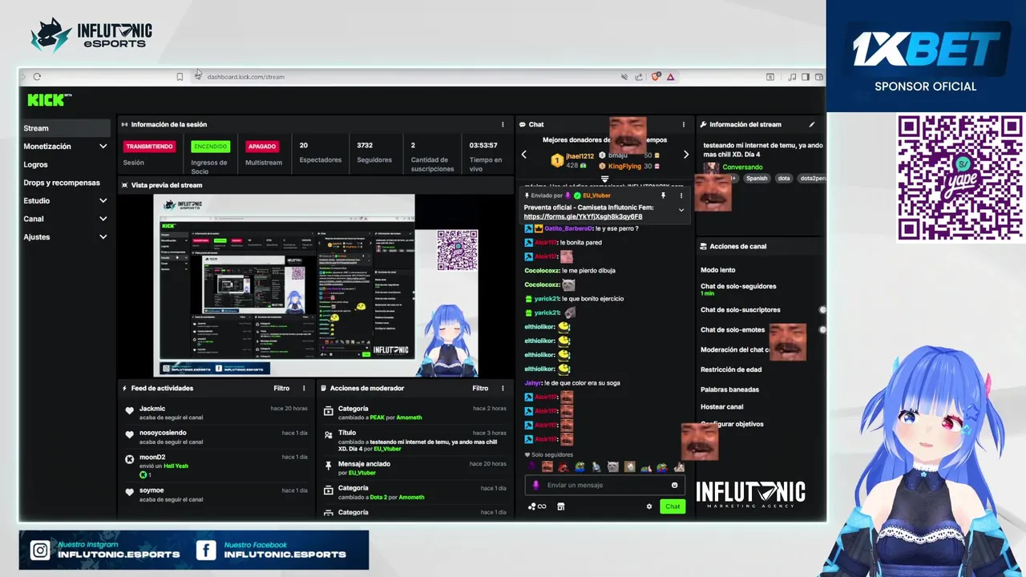Click the identity badge in message box
Viewport: 1026px width, 577px height.
coord(536,485)
